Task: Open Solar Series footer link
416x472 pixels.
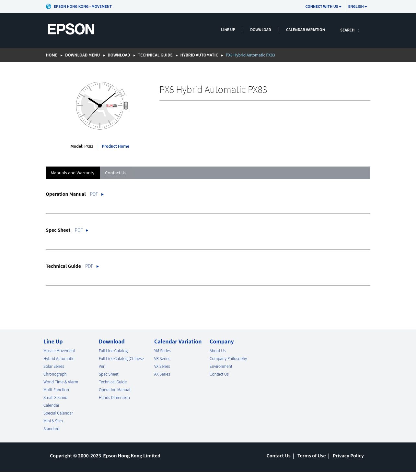Action: 54,366
